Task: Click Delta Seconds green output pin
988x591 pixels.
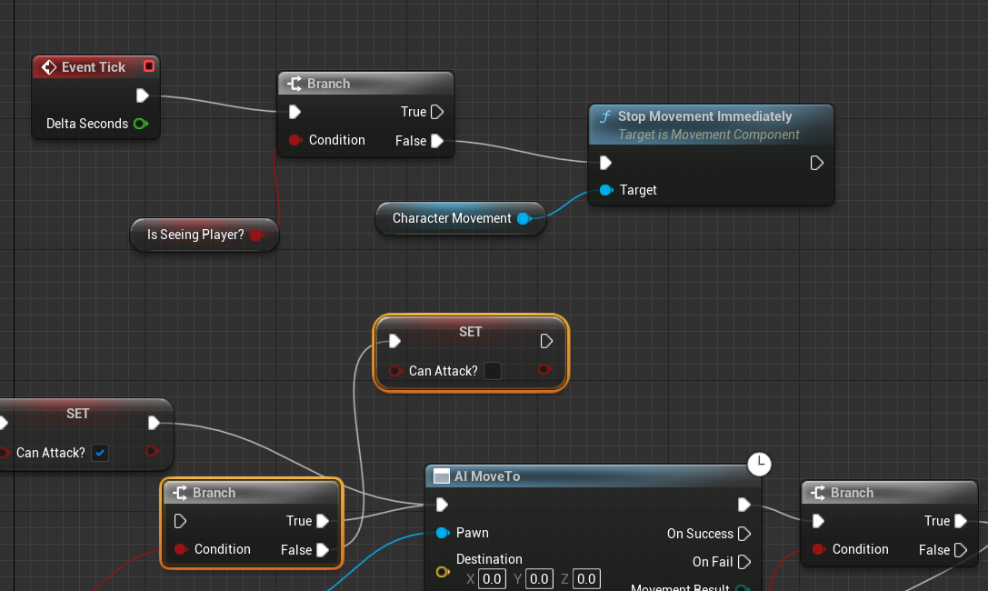Action: [140, 124]
